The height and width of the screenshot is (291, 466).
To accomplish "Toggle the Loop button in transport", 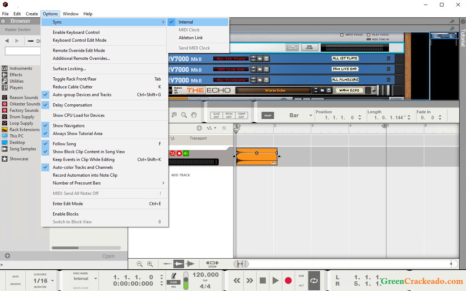I will coord(314,281).
